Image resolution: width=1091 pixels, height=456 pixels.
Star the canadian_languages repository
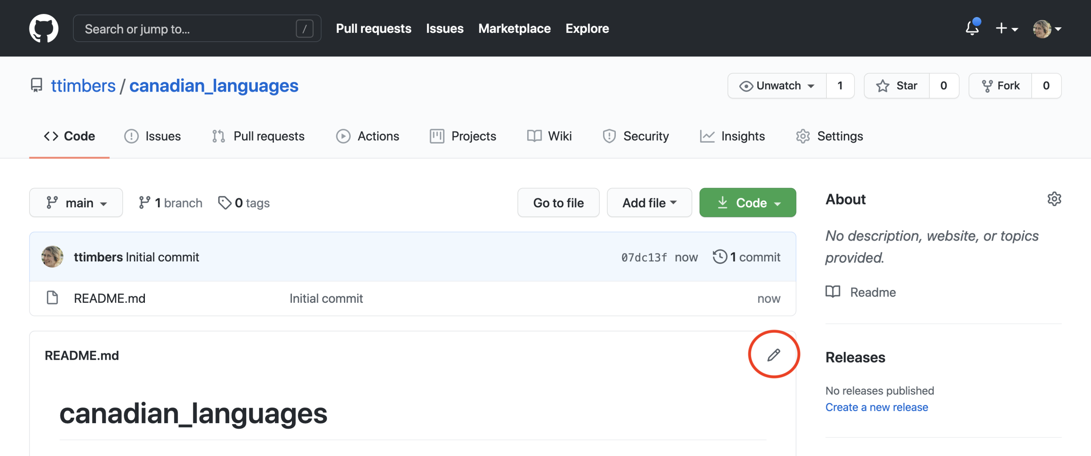(x=897, y=86)
